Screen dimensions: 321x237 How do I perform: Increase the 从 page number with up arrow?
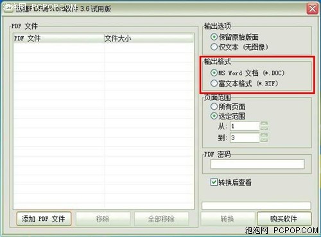coord(264,123)
